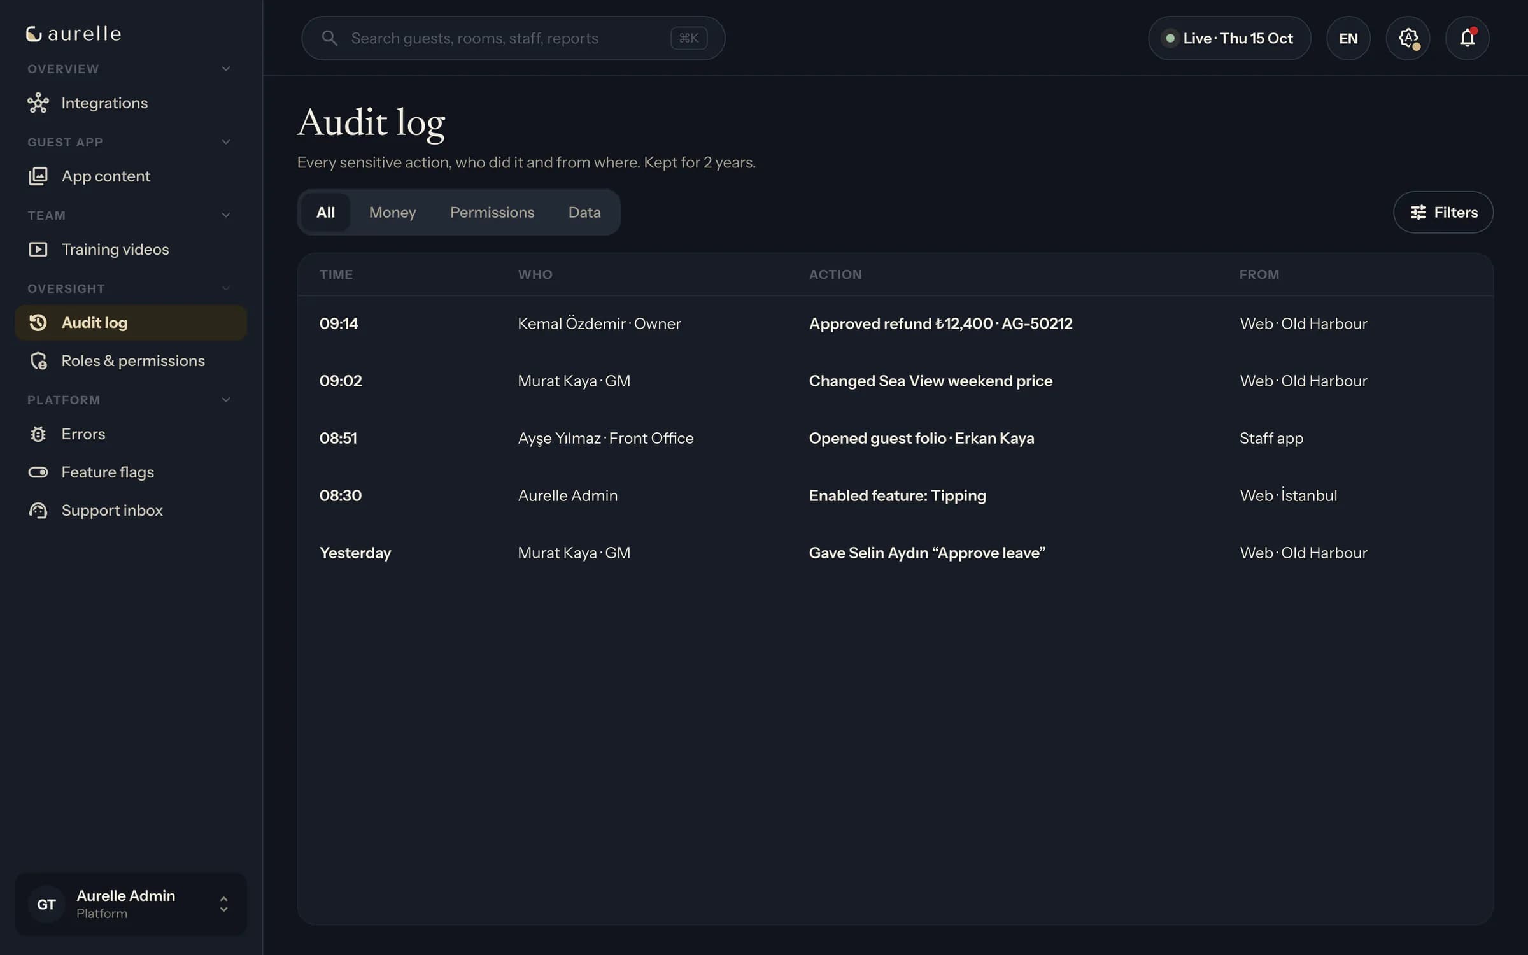1528x955 pixels.
Task: Go to Training videos
Action: tap(131, 250)
